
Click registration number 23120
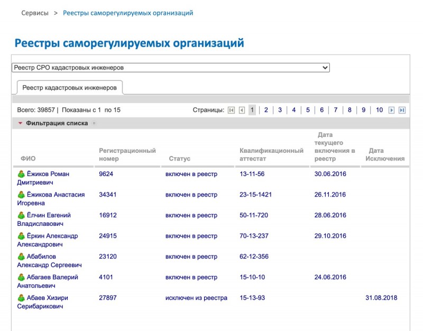108,256
